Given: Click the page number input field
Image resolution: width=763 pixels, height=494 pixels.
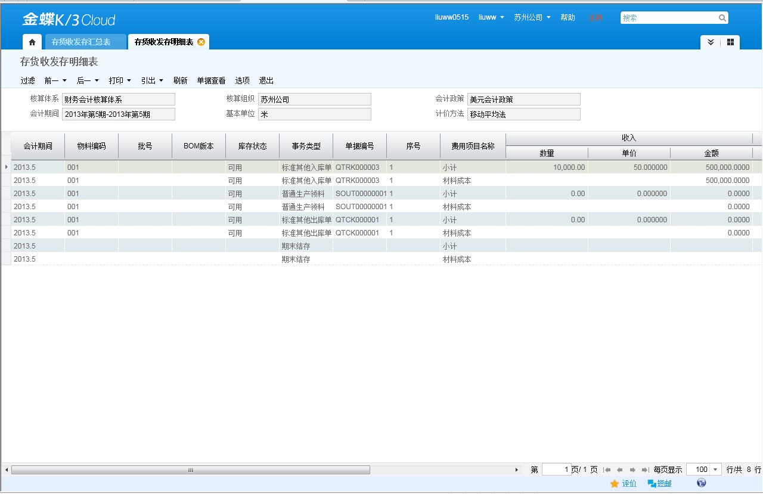Looking at the screenshot, I should point(556,470).
